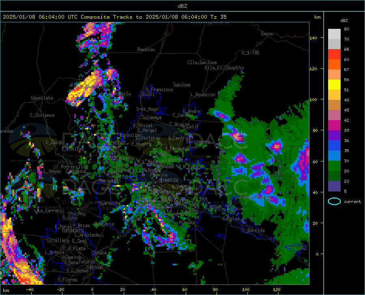The image size is (365, 295).
Task: Select the bright yellow 51-54 dBZ swatch
Action: pos(334,85)
